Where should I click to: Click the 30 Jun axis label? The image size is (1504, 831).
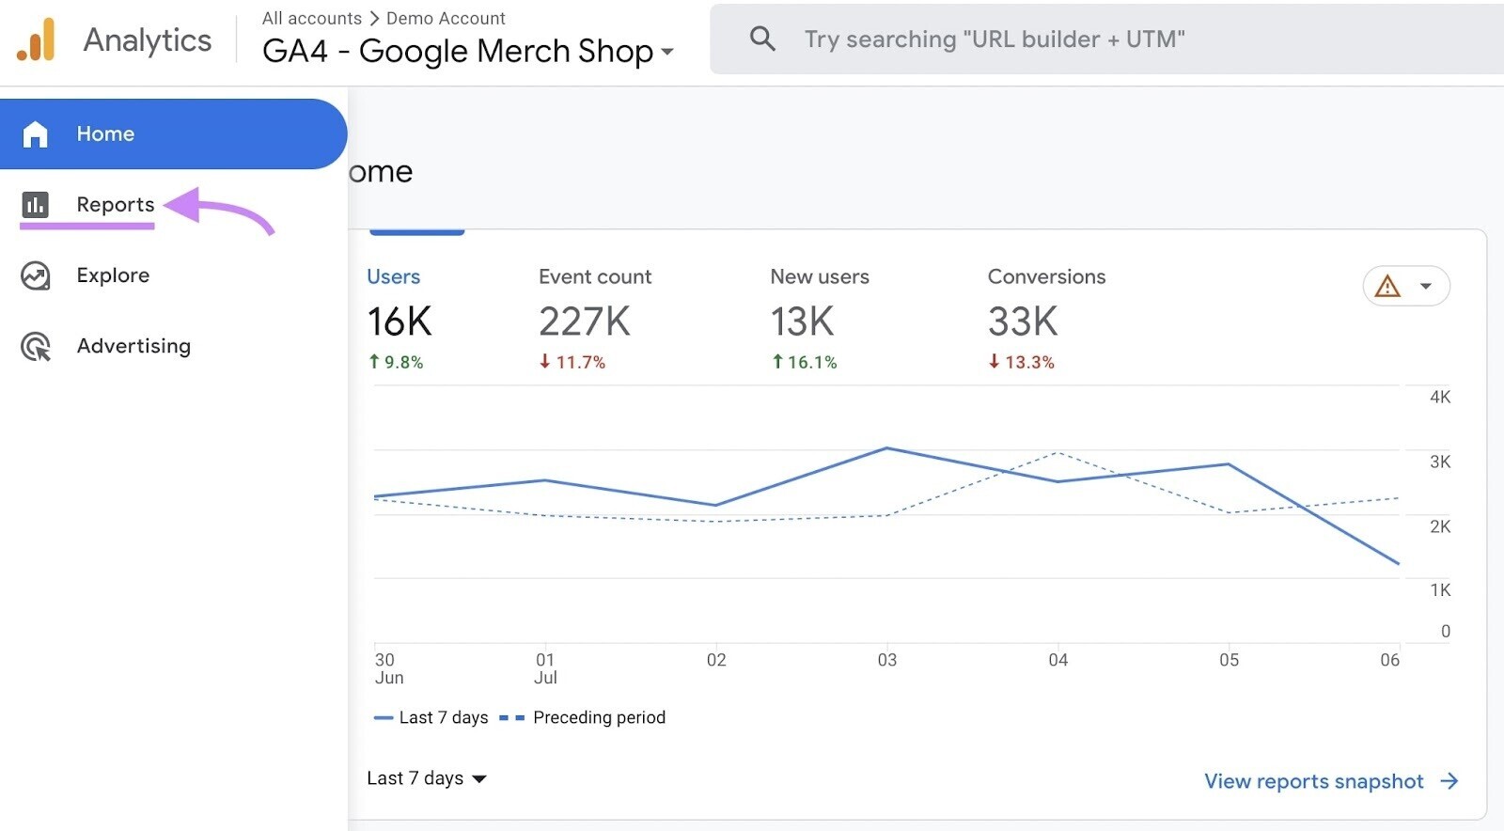(x=389, y=668)
